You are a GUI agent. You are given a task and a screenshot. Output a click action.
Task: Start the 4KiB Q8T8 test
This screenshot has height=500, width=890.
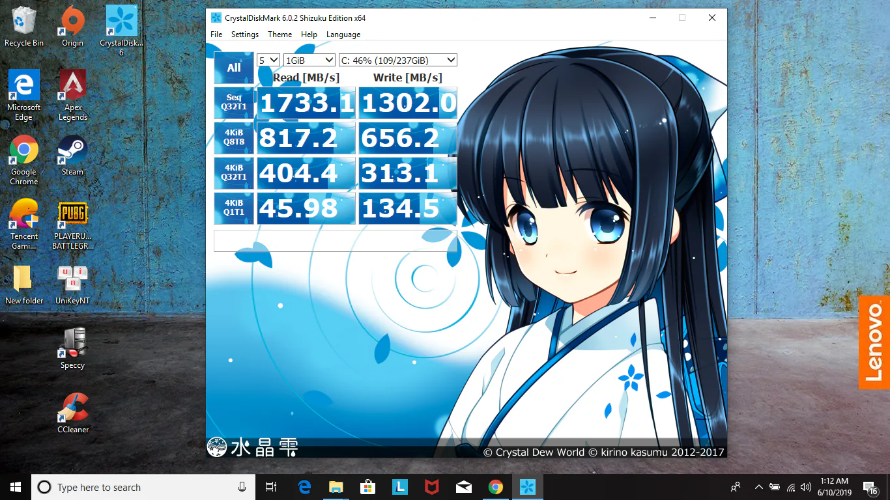pyautogui.click(x=234, y=138)
